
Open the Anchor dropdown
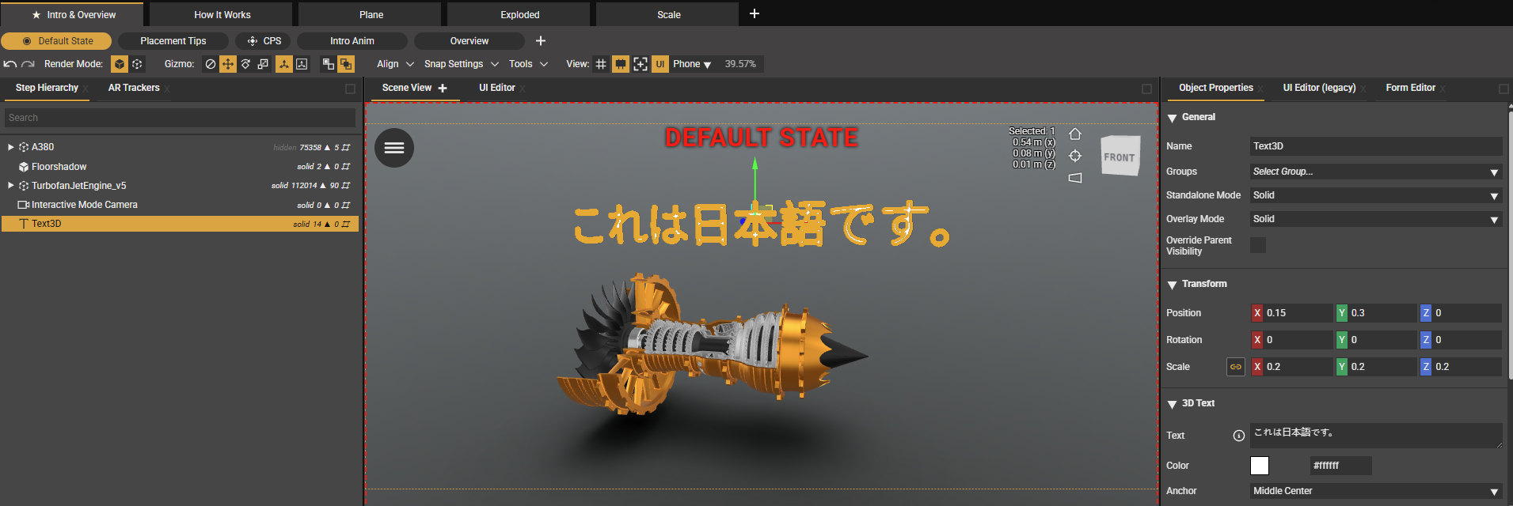[1375, 491]
